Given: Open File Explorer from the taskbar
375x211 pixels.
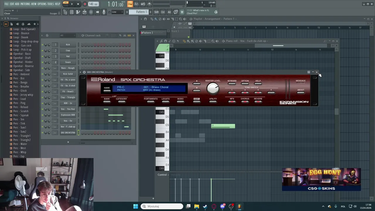Looking at the screenshot, I should [197, 206].
